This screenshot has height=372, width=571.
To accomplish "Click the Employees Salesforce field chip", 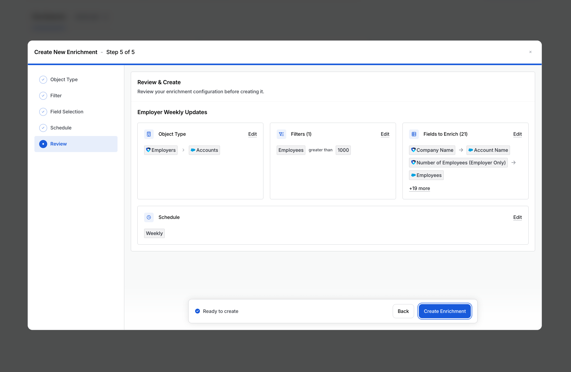I will (426, 175).
